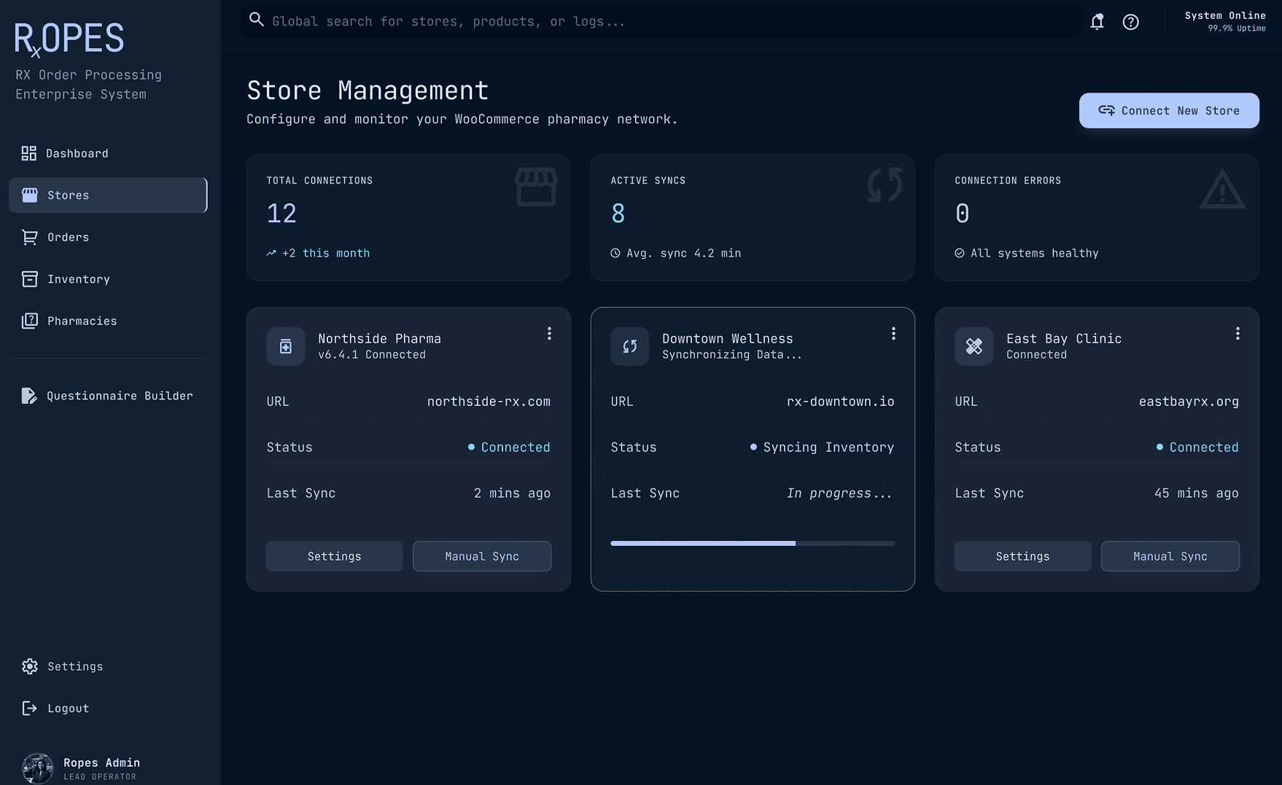The width and height of the screenshot is (1282, 785).
Task: Click the Northside Pharma store icon
Action: pos(286,346)
